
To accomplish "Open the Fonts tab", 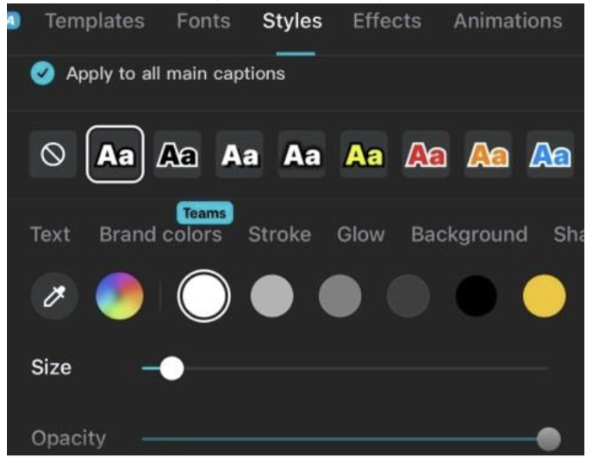I will click(x=204, y=21).
